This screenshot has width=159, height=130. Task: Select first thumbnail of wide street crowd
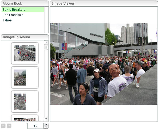click(x=25, y=53)
